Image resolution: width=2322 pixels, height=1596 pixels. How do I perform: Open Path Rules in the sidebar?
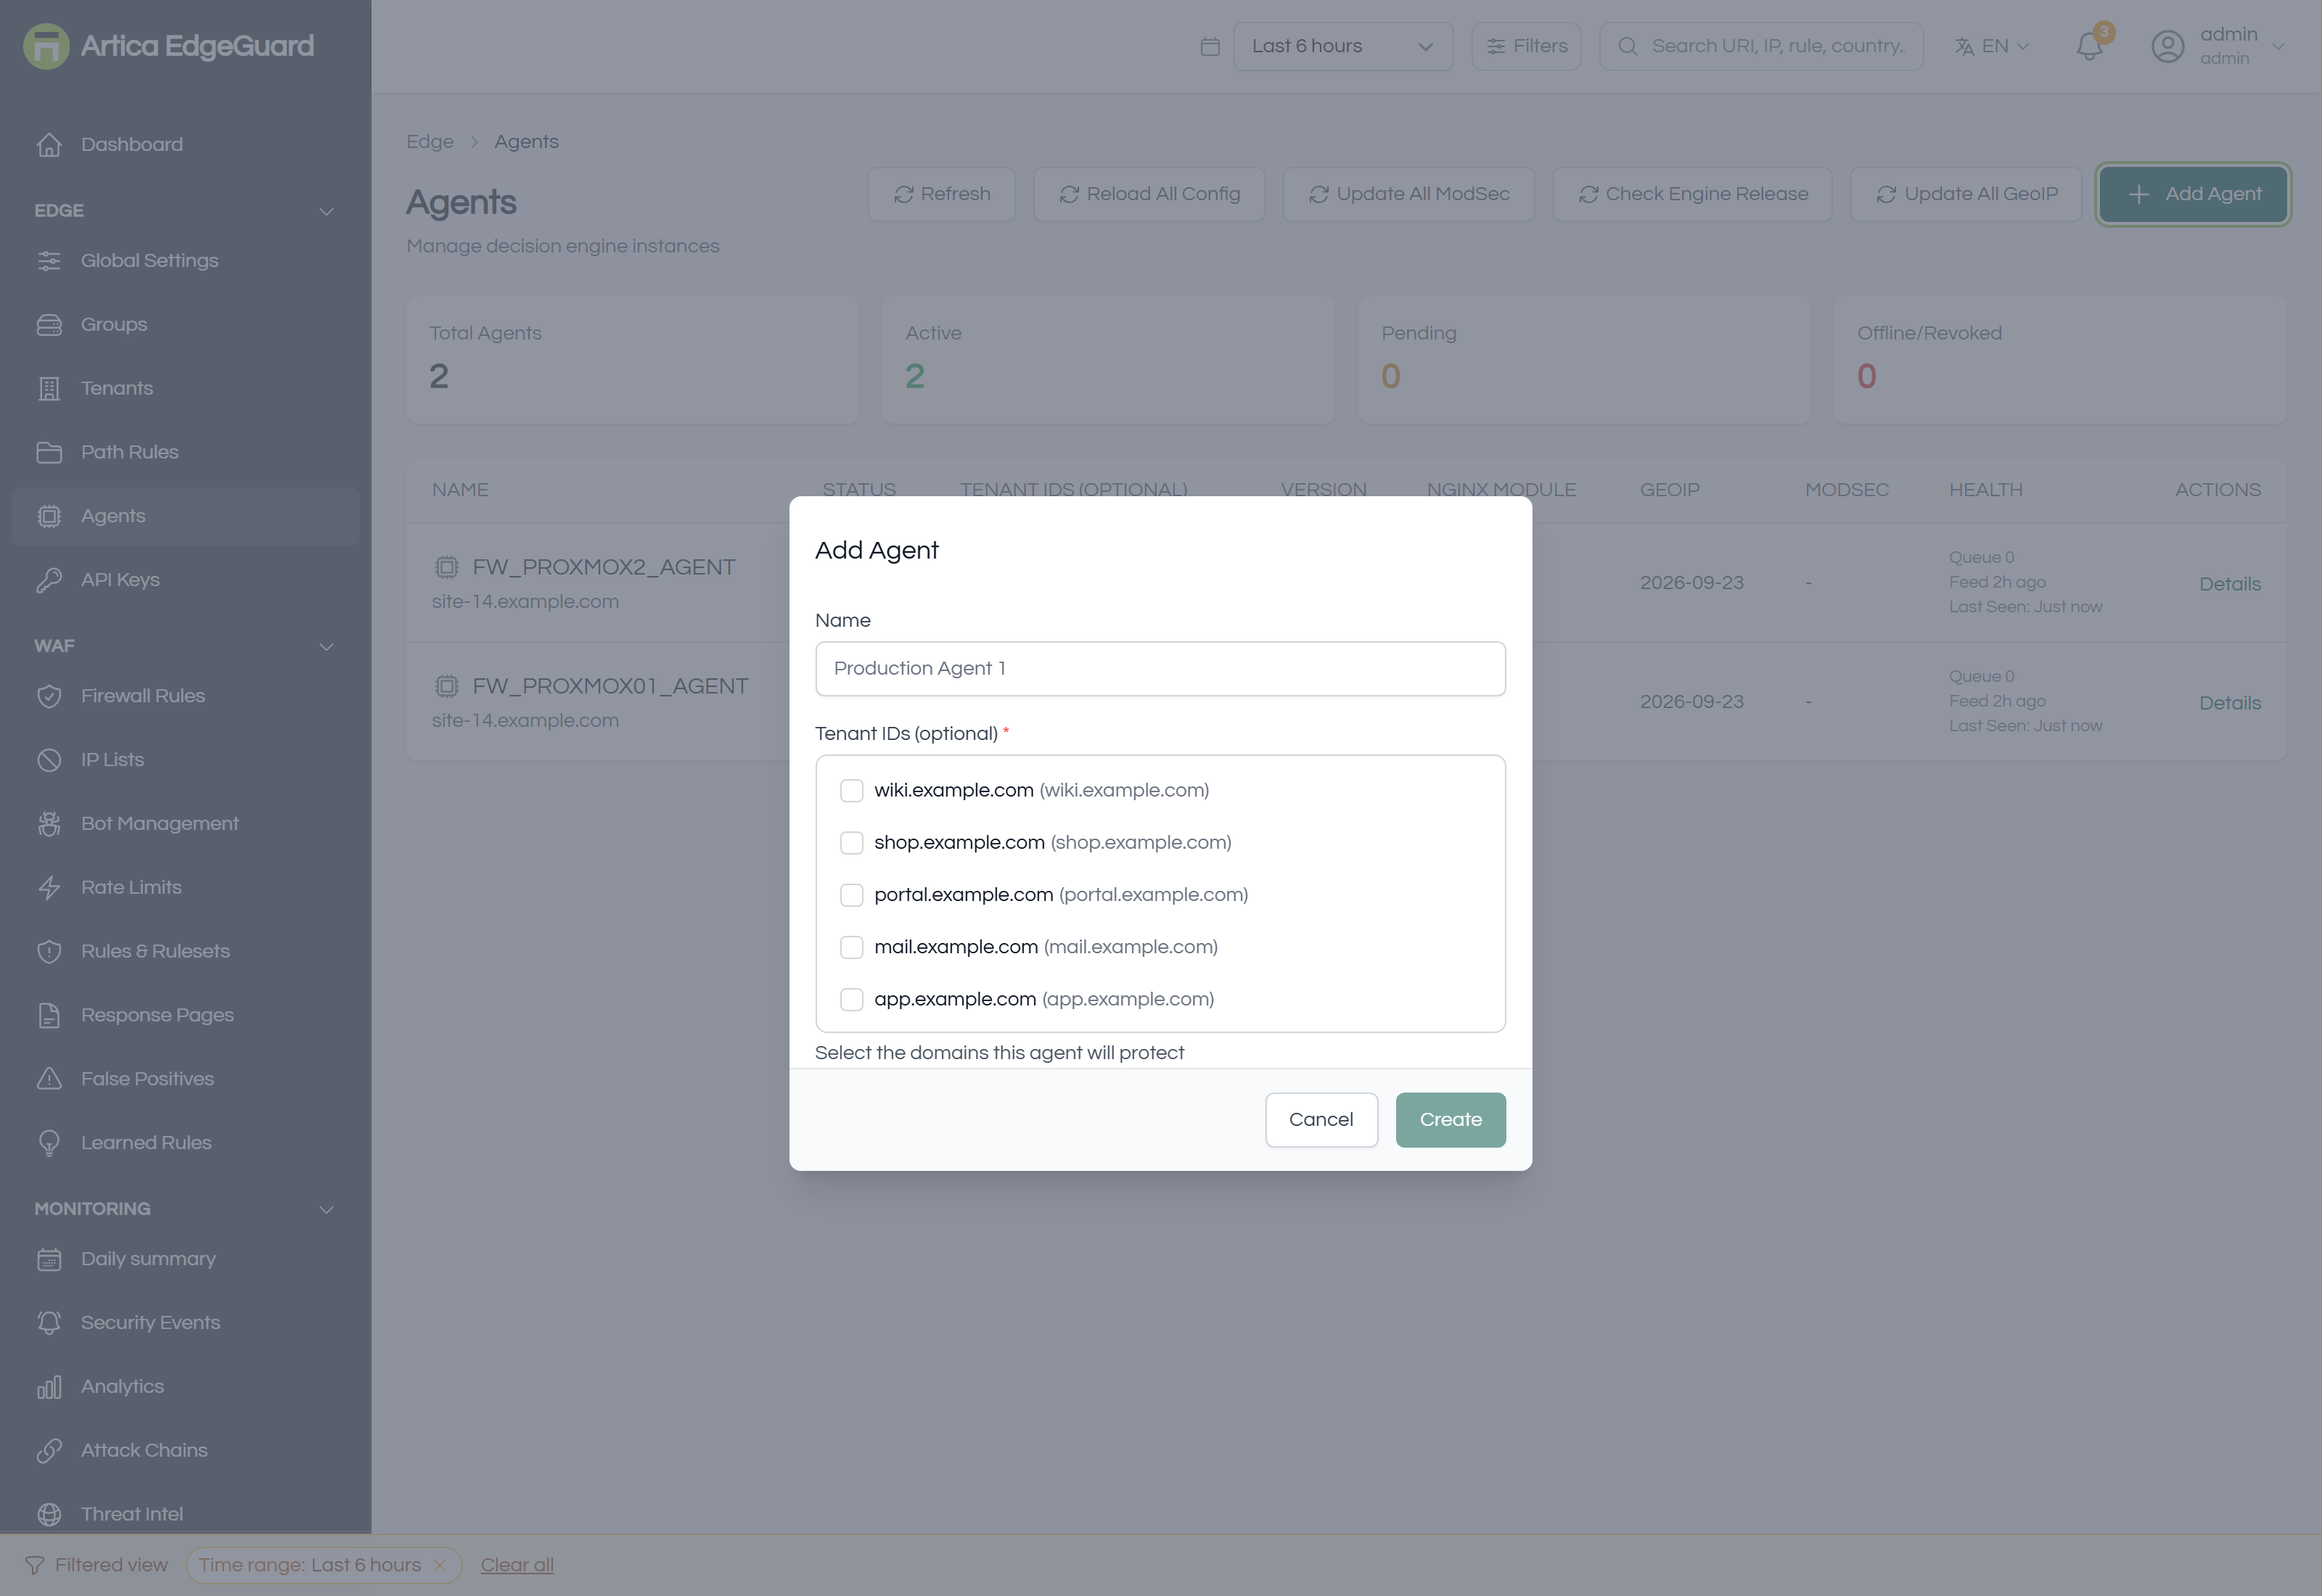[x=185, y=452]
